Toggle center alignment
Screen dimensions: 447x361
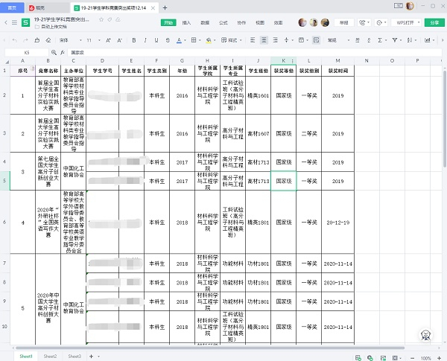click(x=264, y=40)
